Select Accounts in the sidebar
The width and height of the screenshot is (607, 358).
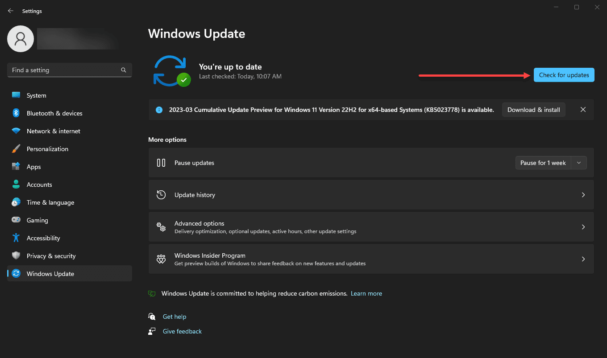click(70, 185)
